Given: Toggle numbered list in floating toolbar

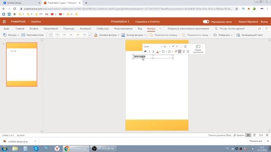Looking at the screenshot, I should click(x=169, y=52).
